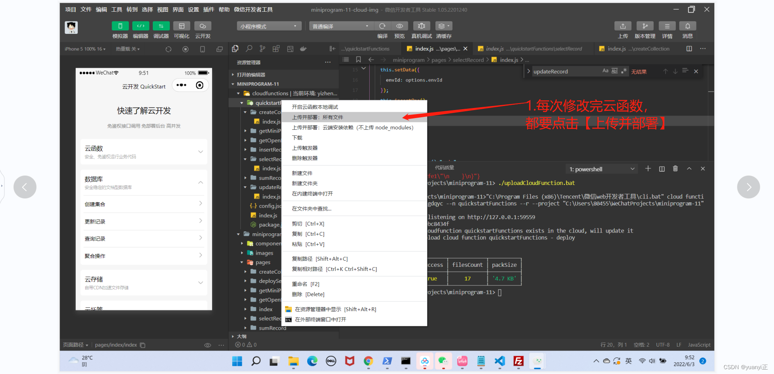This screenshot has height=374, width=774.
Task: Open the search sidebar icon
Action: (x=249, y=49)
